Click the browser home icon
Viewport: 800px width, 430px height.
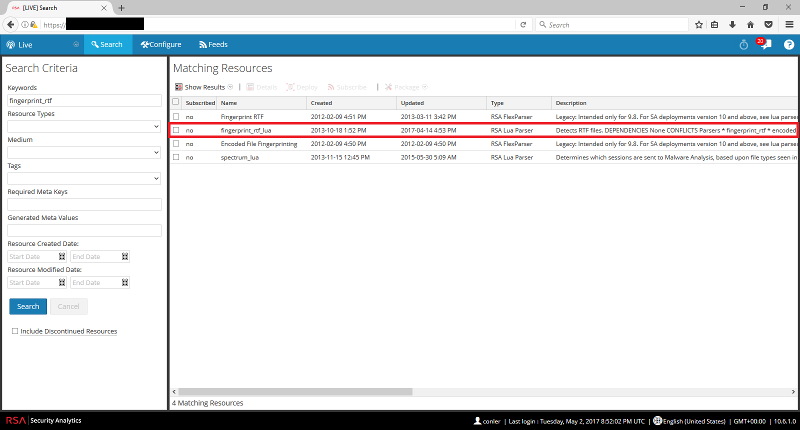(750, 24)
